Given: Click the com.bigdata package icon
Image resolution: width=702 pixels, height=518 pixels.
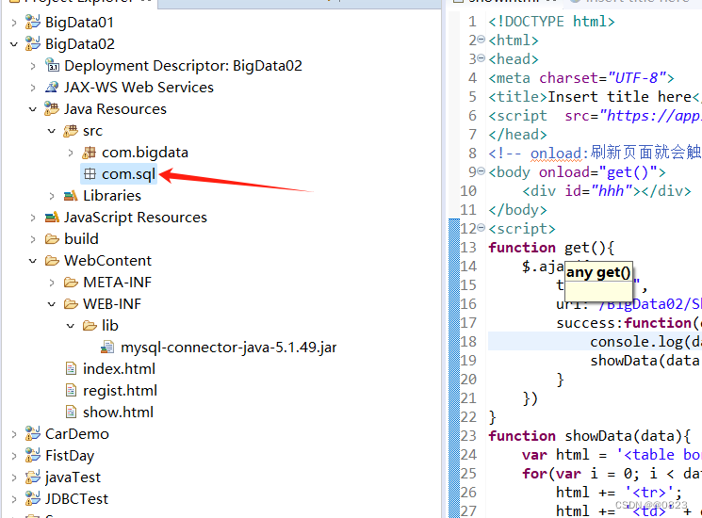Looking at the screenshot, I should 90,152.
